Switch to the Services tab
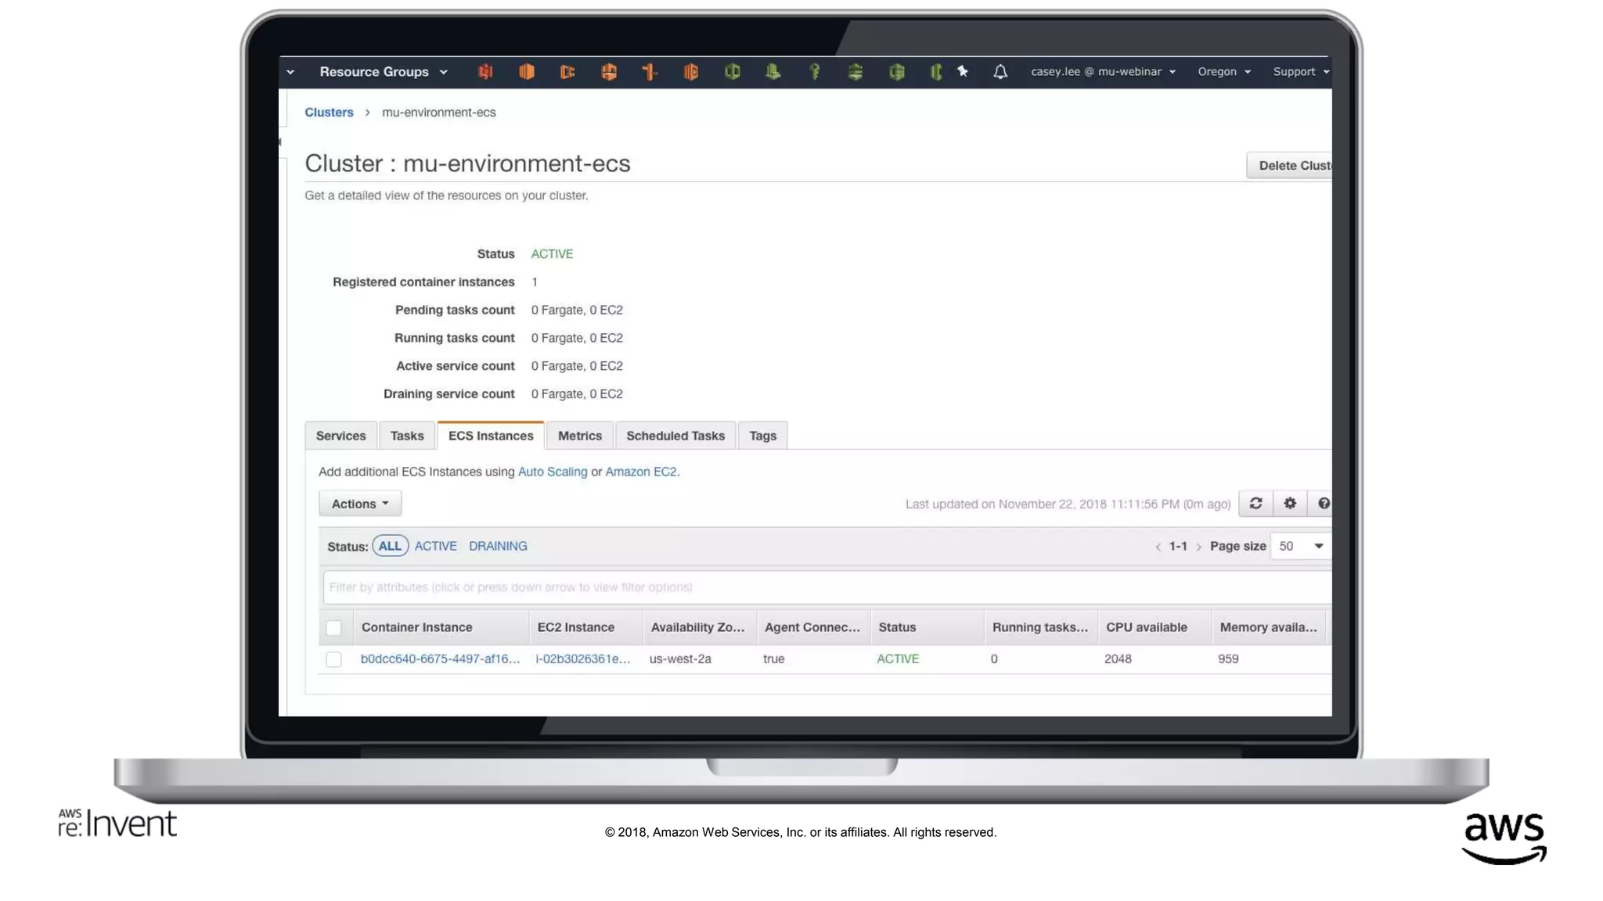The height and width of the screenshot is (901, 1603). (x=340, y=436)
